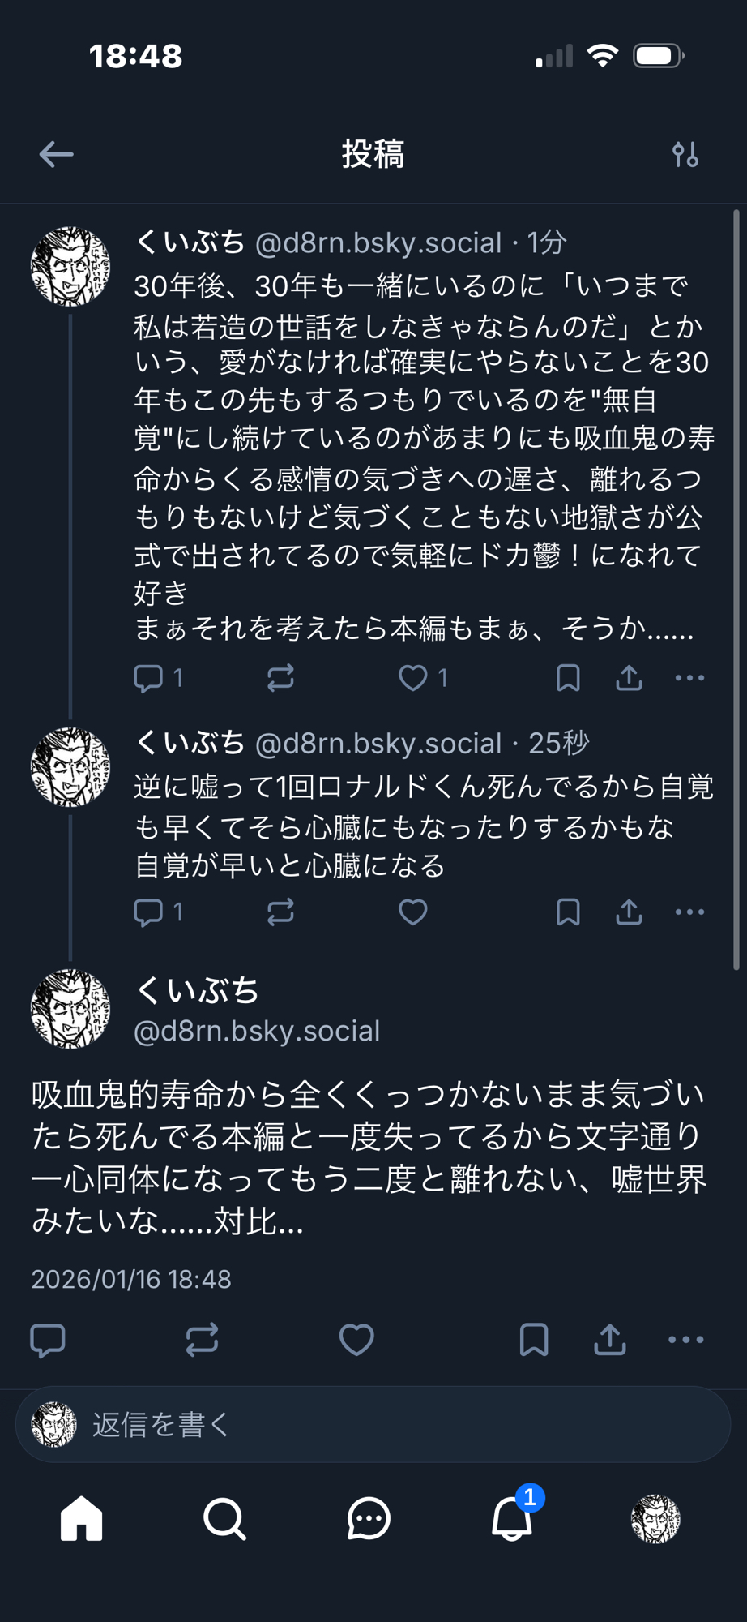
Task: Open the Home tab
Action: (82, 1518)
